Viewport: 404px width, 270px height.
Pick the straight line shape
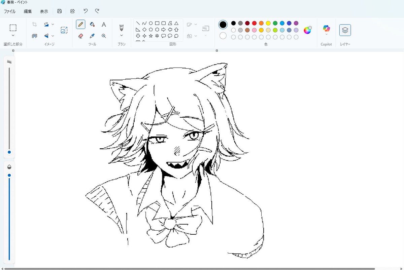click(138, 23)
